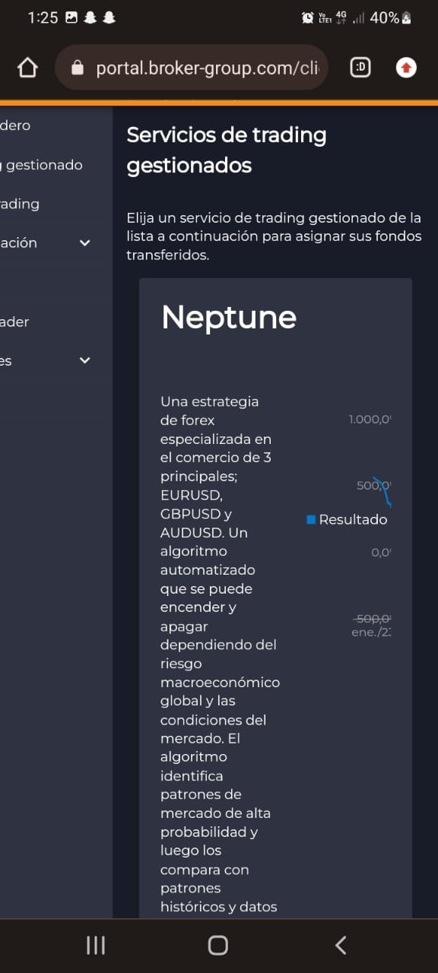Toggle the blue Resultado legend square
This screenshot has width=438, height=973.
[311, 520]
